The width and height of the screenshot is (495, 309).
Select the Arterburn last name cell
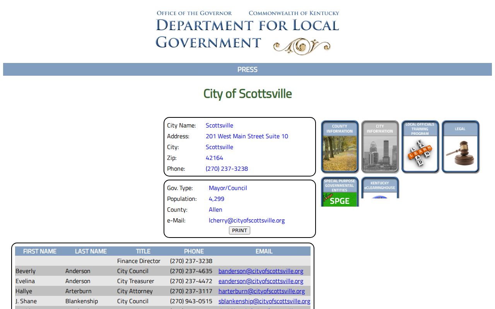pyautogui.click(x=79, y=291)
